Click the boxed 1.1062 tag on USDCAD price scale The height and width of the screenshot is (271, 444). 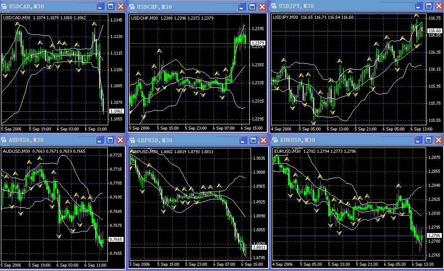tap(117, 111)
